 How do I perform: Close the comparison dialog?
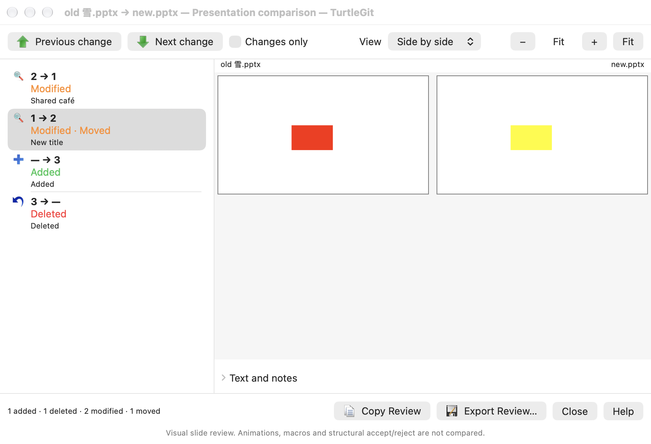(575, 411)
